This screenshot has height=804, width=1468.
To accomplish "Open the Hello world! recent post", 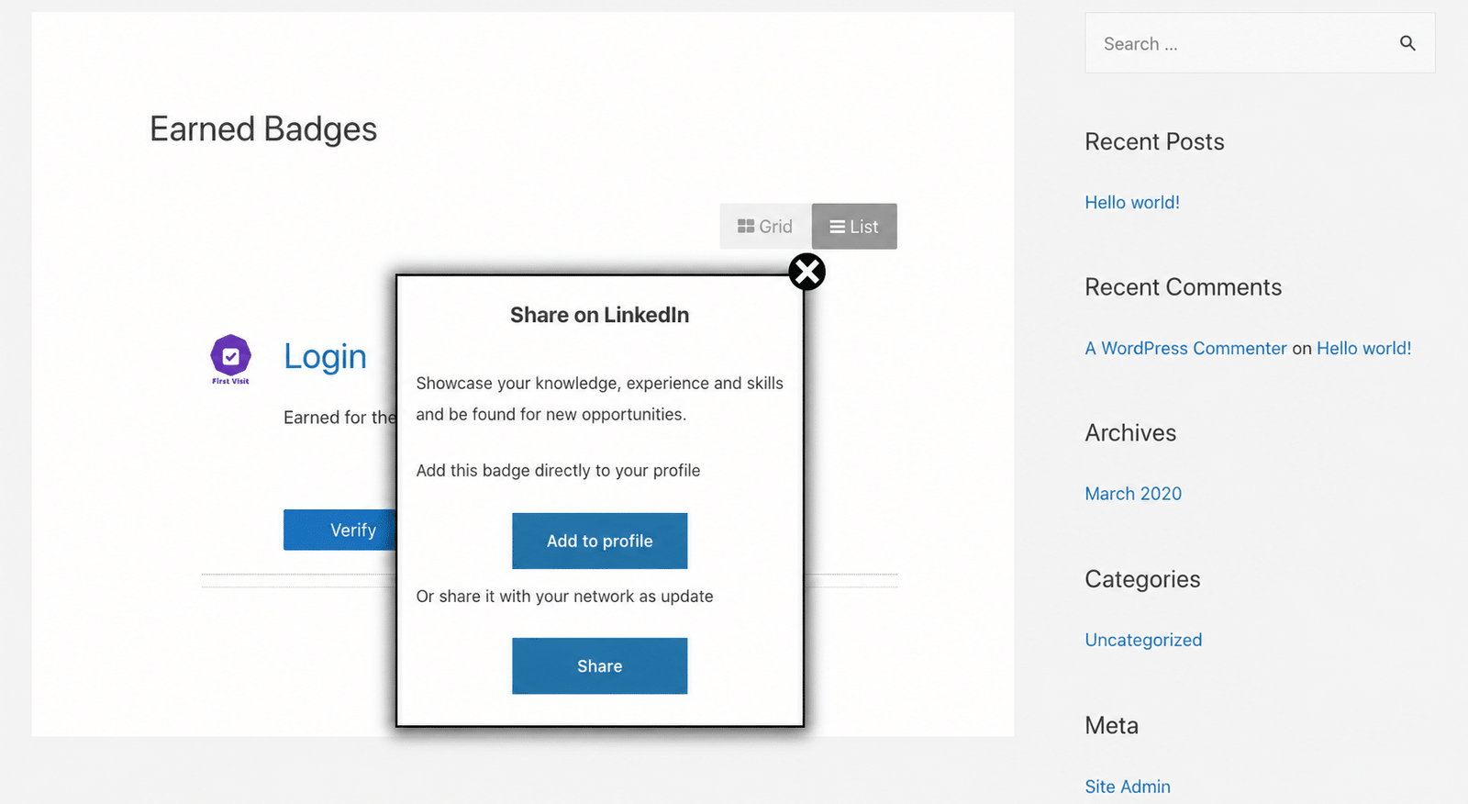I will coord(1132,202).
